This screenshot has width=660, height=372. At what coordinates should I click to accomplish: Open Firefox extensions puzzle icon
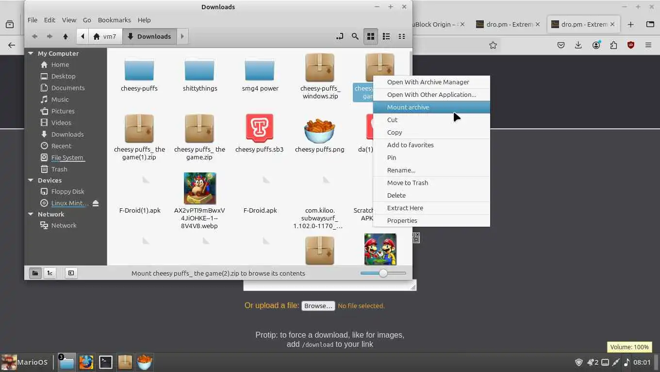613,45
